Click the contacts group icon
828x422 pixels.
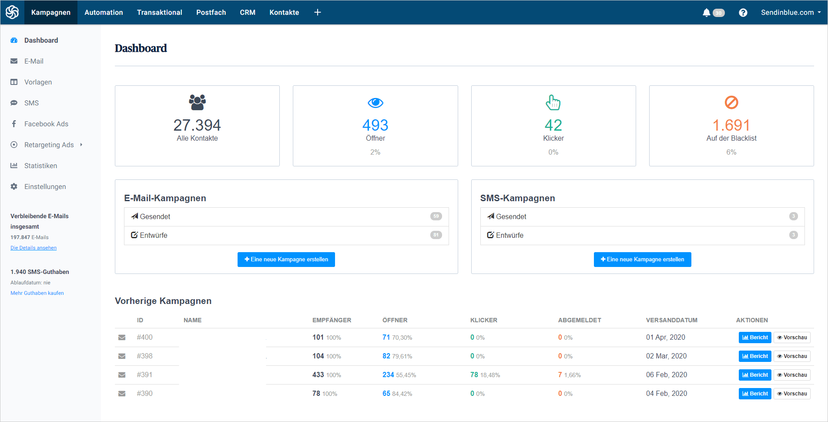pos(197,102)
